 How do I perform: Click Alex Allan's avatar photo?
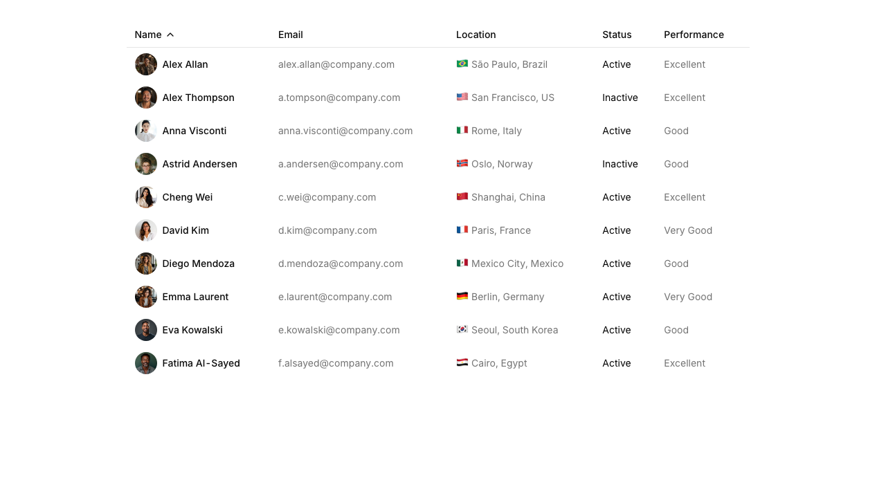point(146,64)
